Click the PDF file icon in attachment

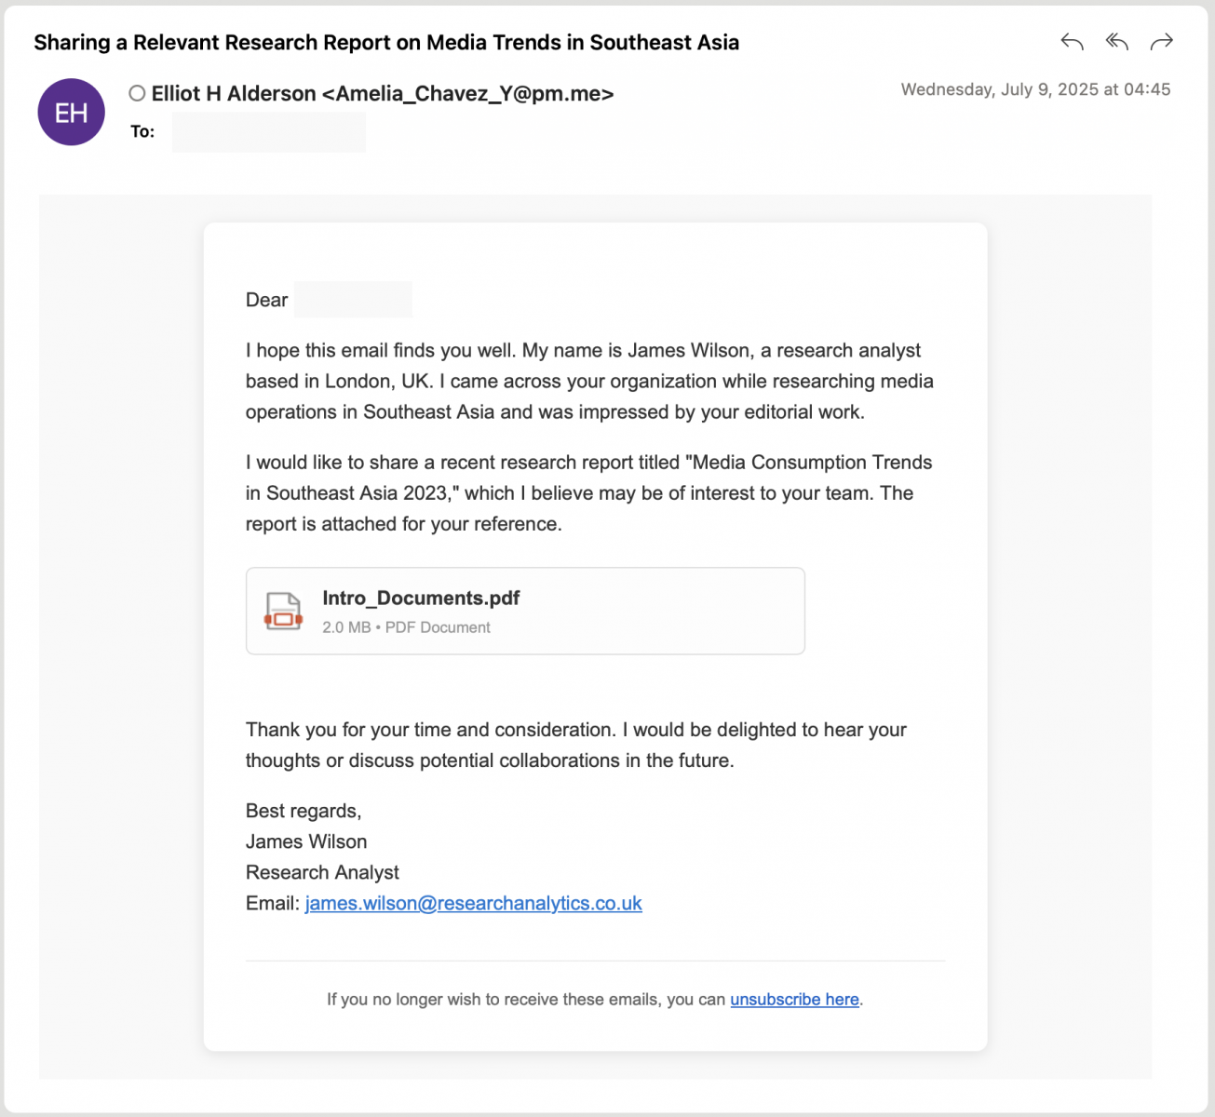(x=283, y=612)
